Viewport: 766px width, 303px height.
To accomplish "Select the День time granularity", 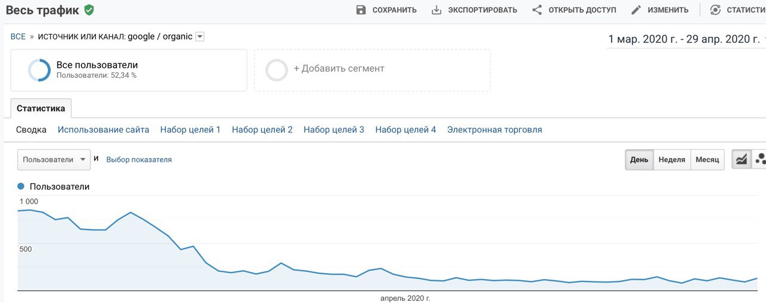I will click(x=639, y=160).
